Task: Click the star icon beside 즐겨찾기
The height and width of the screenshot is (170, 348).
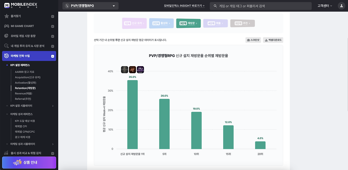Action: [x=7, y=16]
